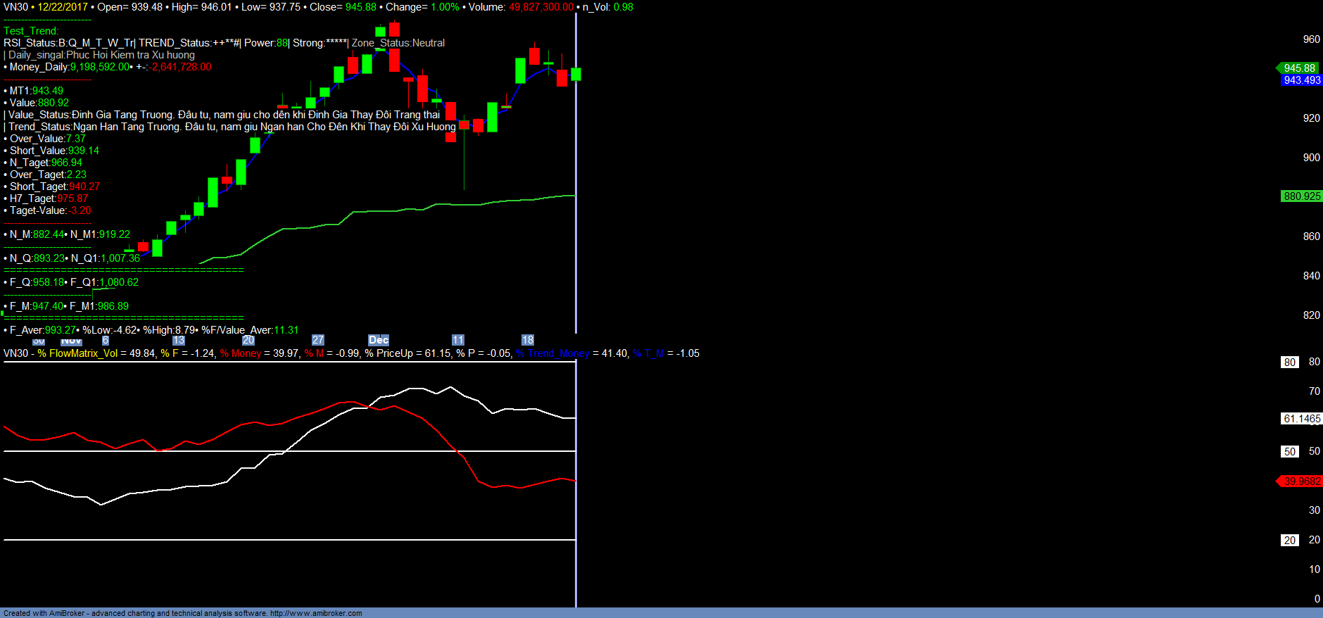This screenshot has height=618, width=1323.
Task: Click the blue 943.493 price tag
Action: (x=1301, y=80)
